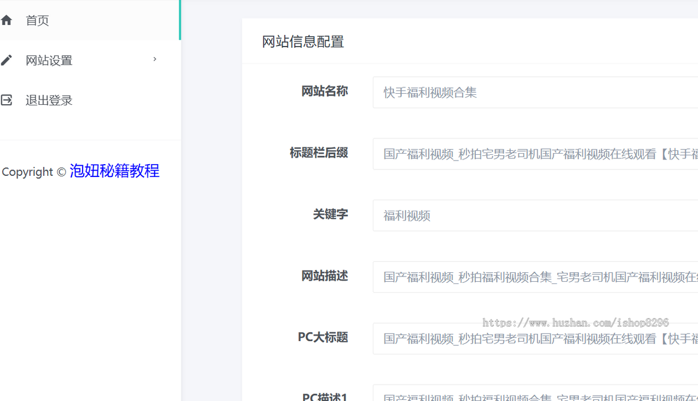The height and width of the screenshot is (401, 698).
Task: Focus the 网站名称 input field
Action: 535,92
